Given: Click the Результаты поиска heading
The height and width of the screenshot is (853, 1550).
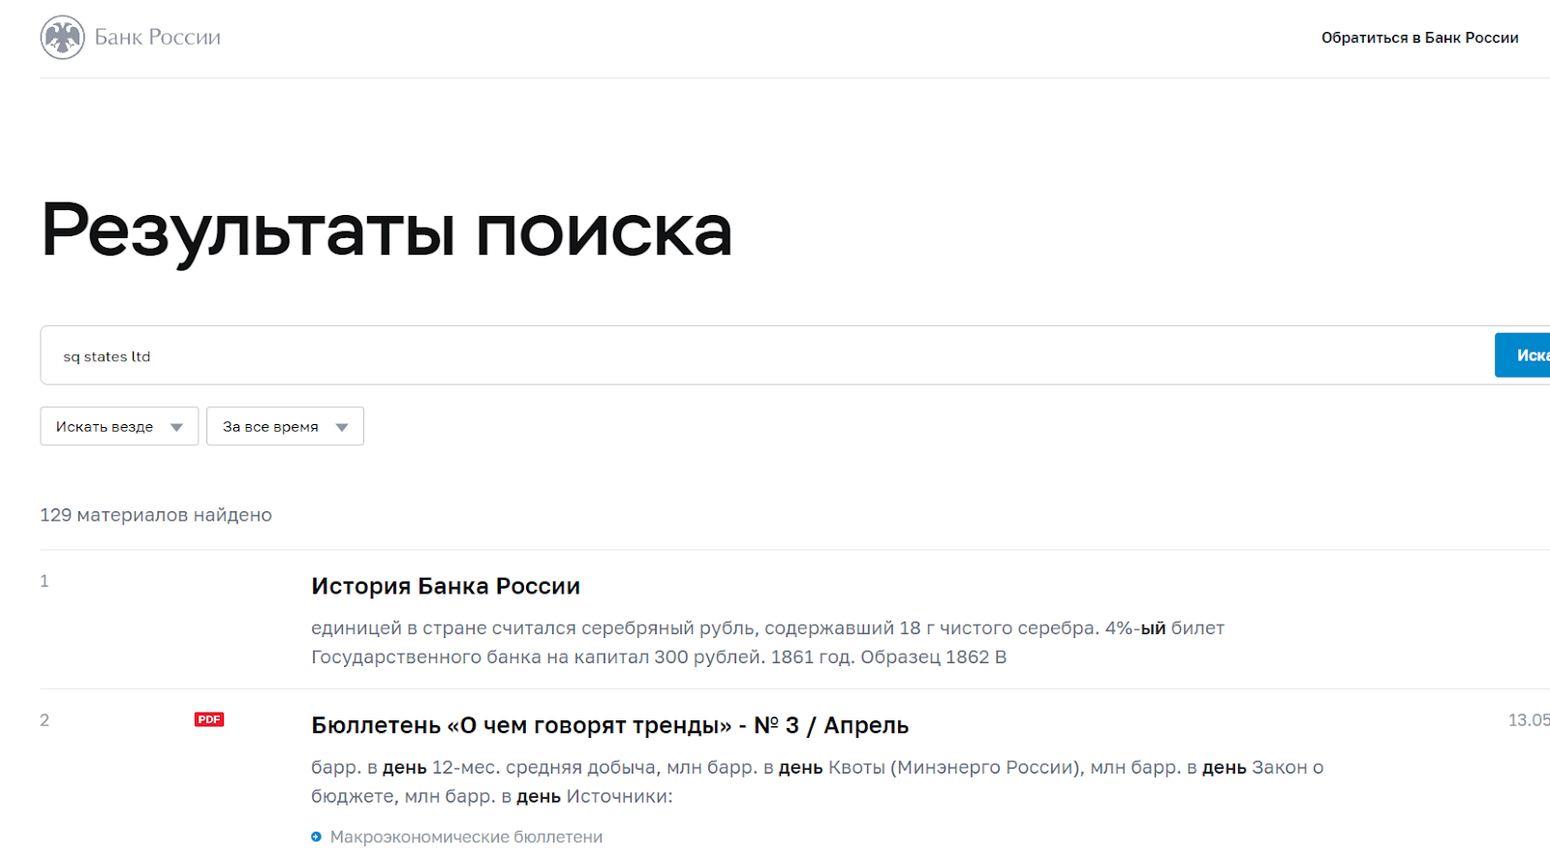Looking at the screenshot, I should pyautogui.click(x=387, y=230).
